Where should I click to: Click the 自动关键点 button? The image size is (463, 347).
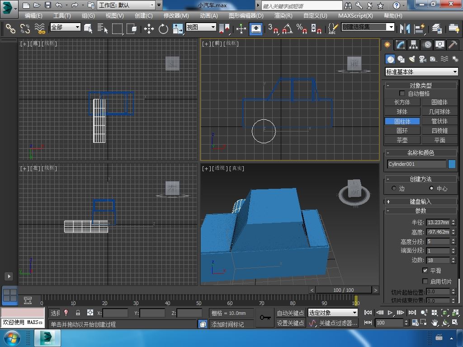tap(290, 313)
